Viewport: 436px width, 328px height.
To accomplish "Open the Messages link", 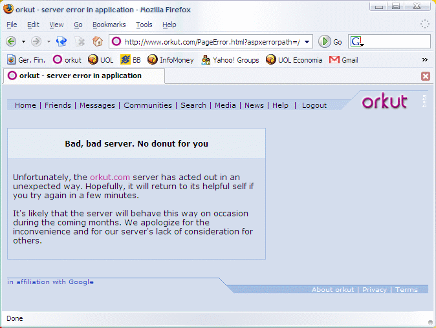I will point(97,105).
